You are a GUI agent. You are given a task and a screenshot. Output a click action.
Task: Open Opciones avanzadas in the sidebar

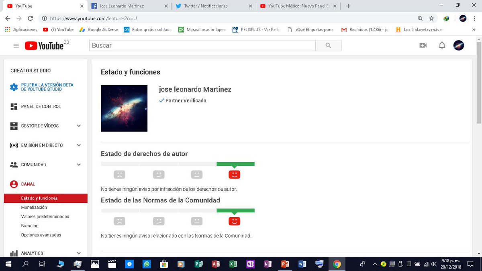point(41,235)
